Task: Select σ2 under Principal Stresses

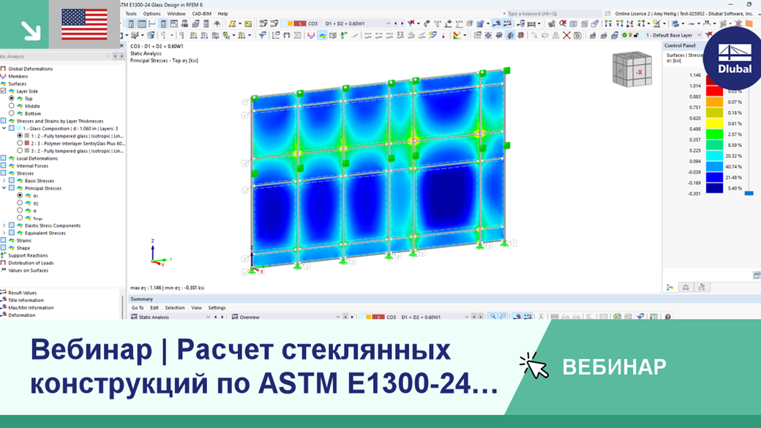Action: click(20, 203)
